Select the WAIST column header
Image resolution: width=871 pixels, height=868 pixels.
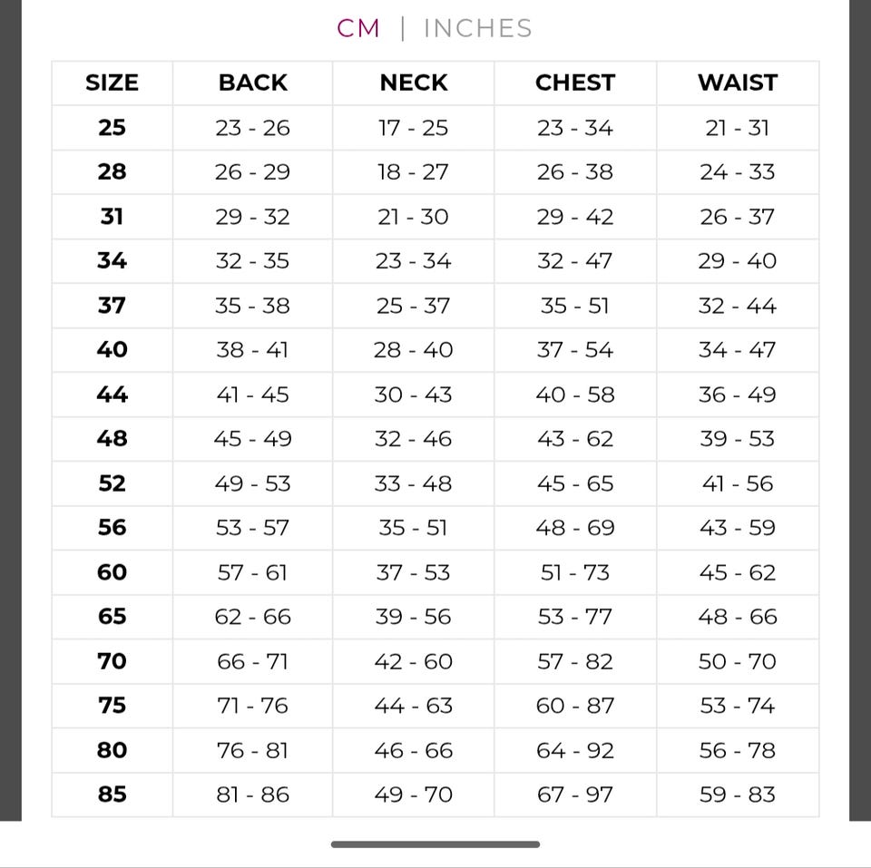pyautogui.click(x=737, y=83)
